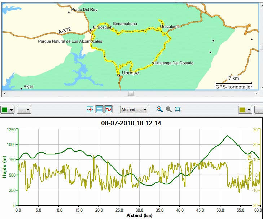The image size is (263, 219).
Task: Click the olive color swatch
Action: (242, 110)
